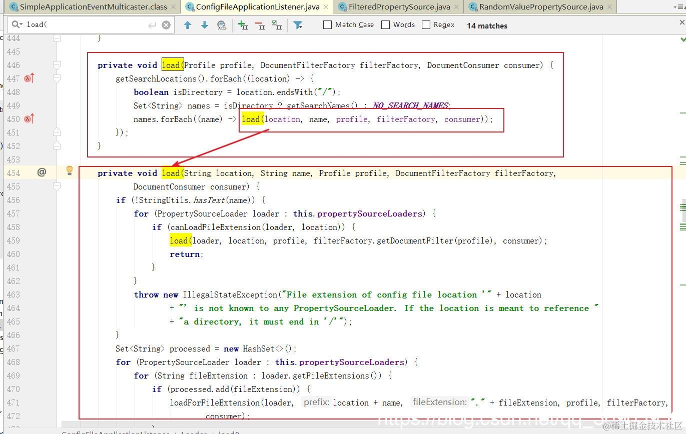Open the search filter funnel icon
Viewport: 686px width, 434px height.
click(298, 25)
